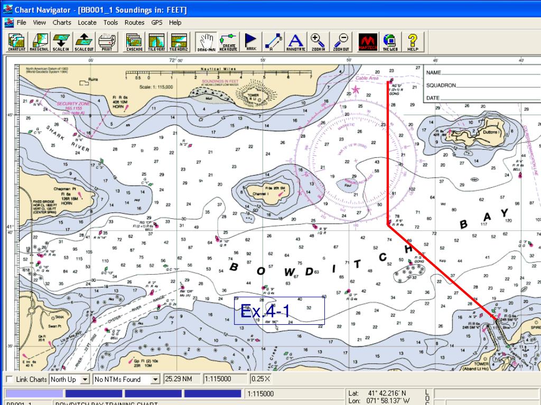Click the SQUADRON line on chart legend

tap(483, 85)
